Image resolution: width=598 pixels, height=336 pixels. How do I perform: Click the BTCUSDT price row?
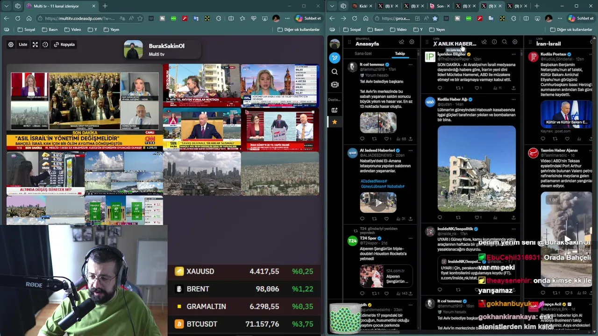[244, 324]
